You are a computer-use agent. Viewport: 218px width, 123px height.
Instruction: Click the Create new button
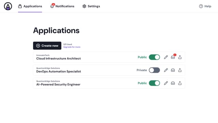point(47,45)
